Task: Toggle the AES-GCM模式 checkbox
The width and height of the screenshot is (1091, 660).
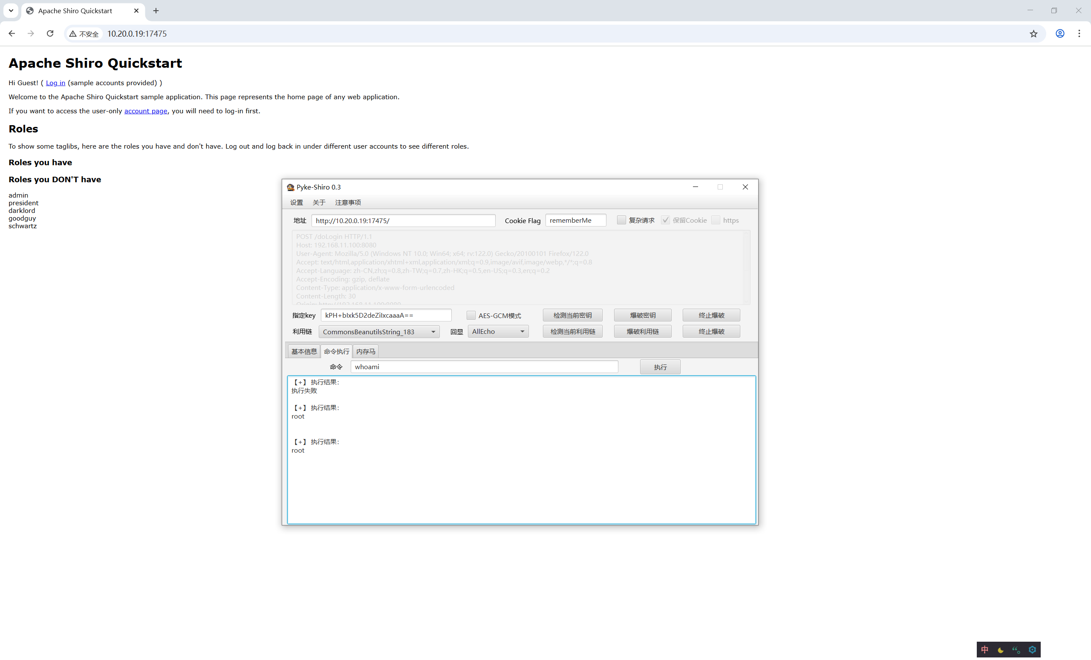Action: (x=470, y=316)
